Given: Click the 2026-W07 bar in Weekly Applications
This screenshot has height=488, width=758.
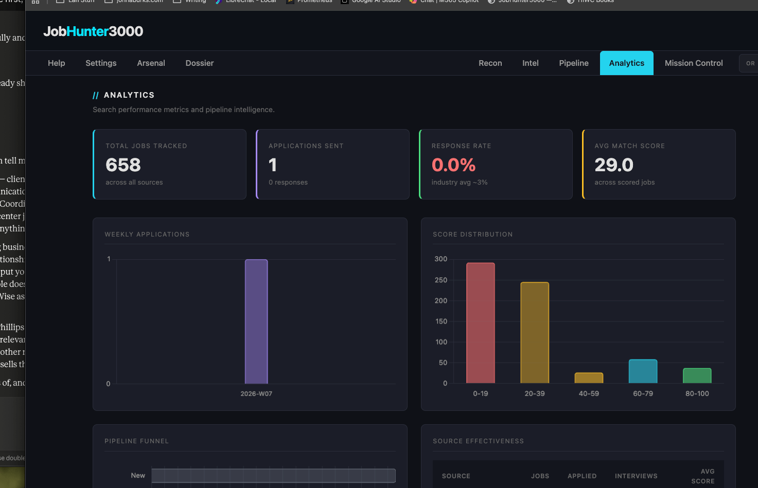Looking at the screenshot, I should pyautogui.click(x=256, y=321).
